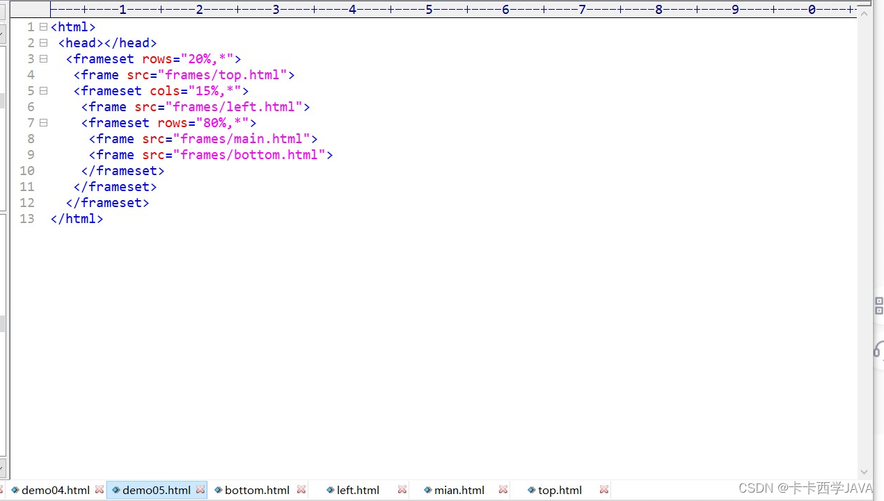Close the left.html tab via its X icon
Image resolution: width=884 pixels, height=501 pixels.
(402, 489)
